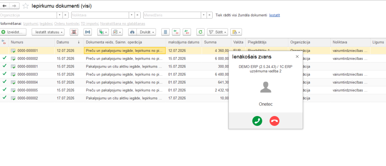
Task: Click the wireless exchange (•) toolbar icon
Action: coord(87,32)
